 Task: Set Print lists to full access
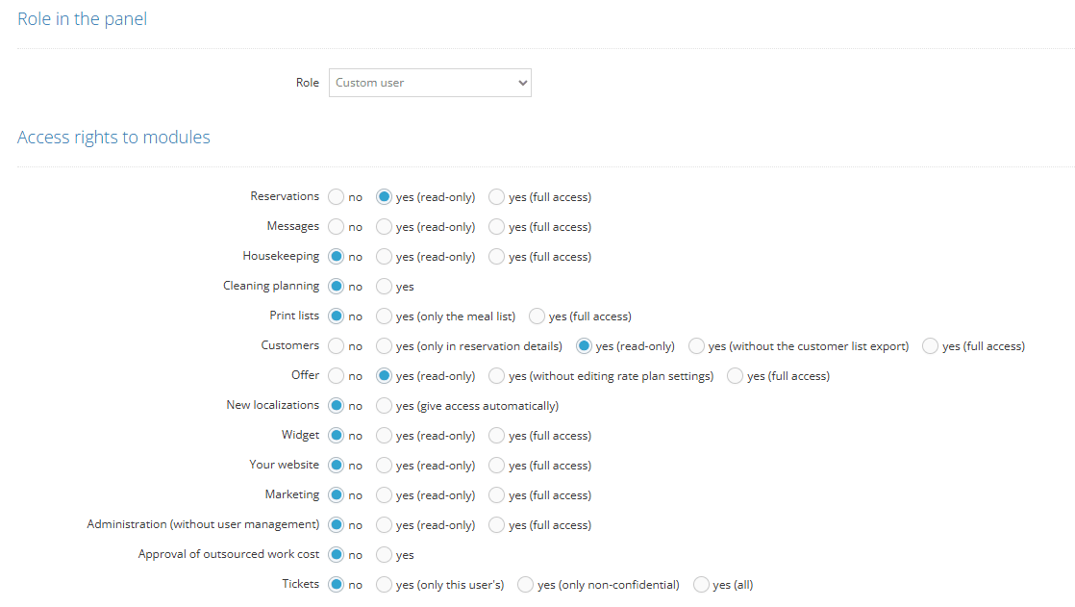click(537, 316)
